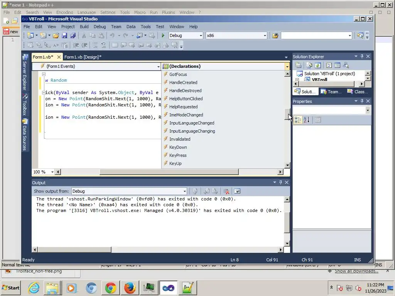Screen dimensions: 395x296
Task: Pin the Solution Explorer panel
Action: pos(362,56)
